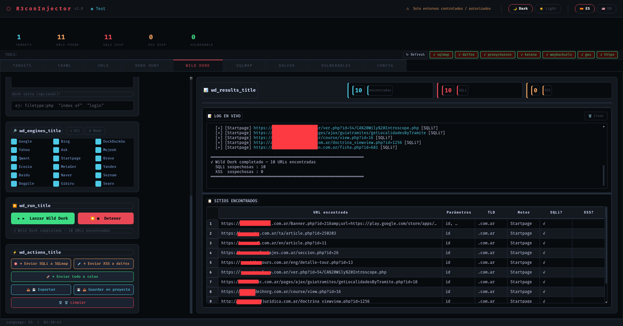Screen dimensions: 623x326
Task: Toggle the Ecosia engine checkbox
Action: click(x=14, y=167)
